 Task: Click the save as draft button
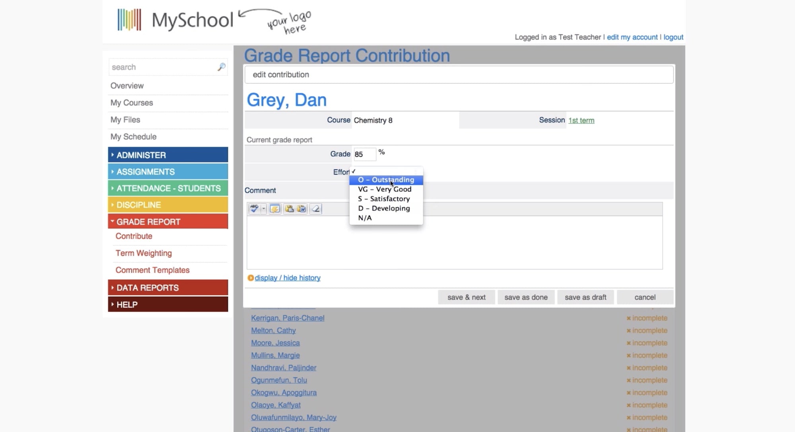click(x=585, y=297)
